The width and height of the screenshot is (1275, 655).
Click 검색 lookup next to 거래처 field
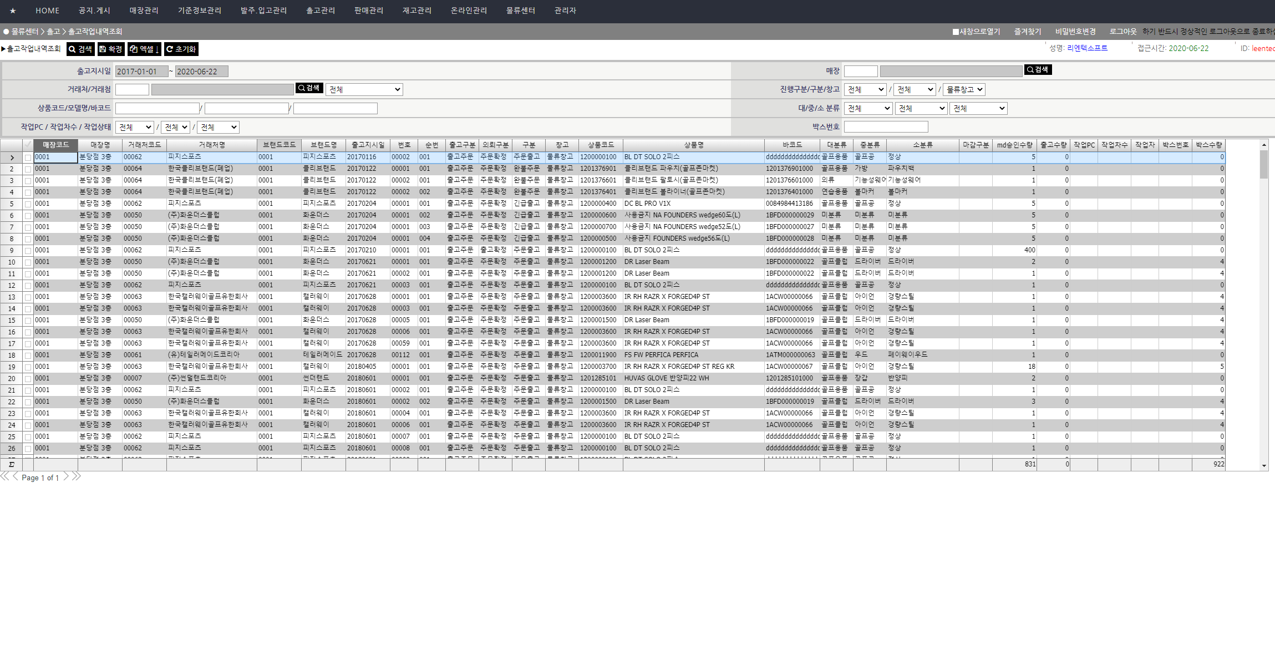coord(309,88)
